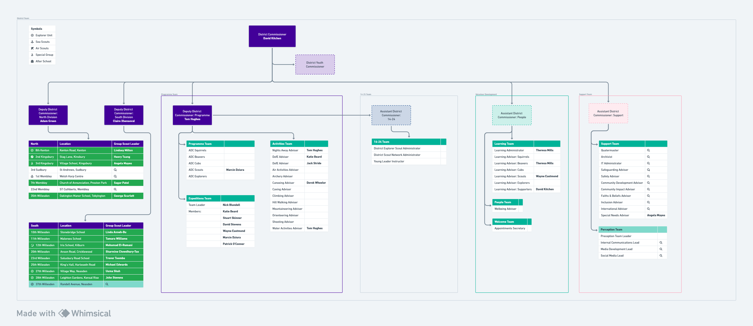Select the Deputy District Commissioner North Division box
The width and height of the screenshot is (753, 326).
click(48, 115)
